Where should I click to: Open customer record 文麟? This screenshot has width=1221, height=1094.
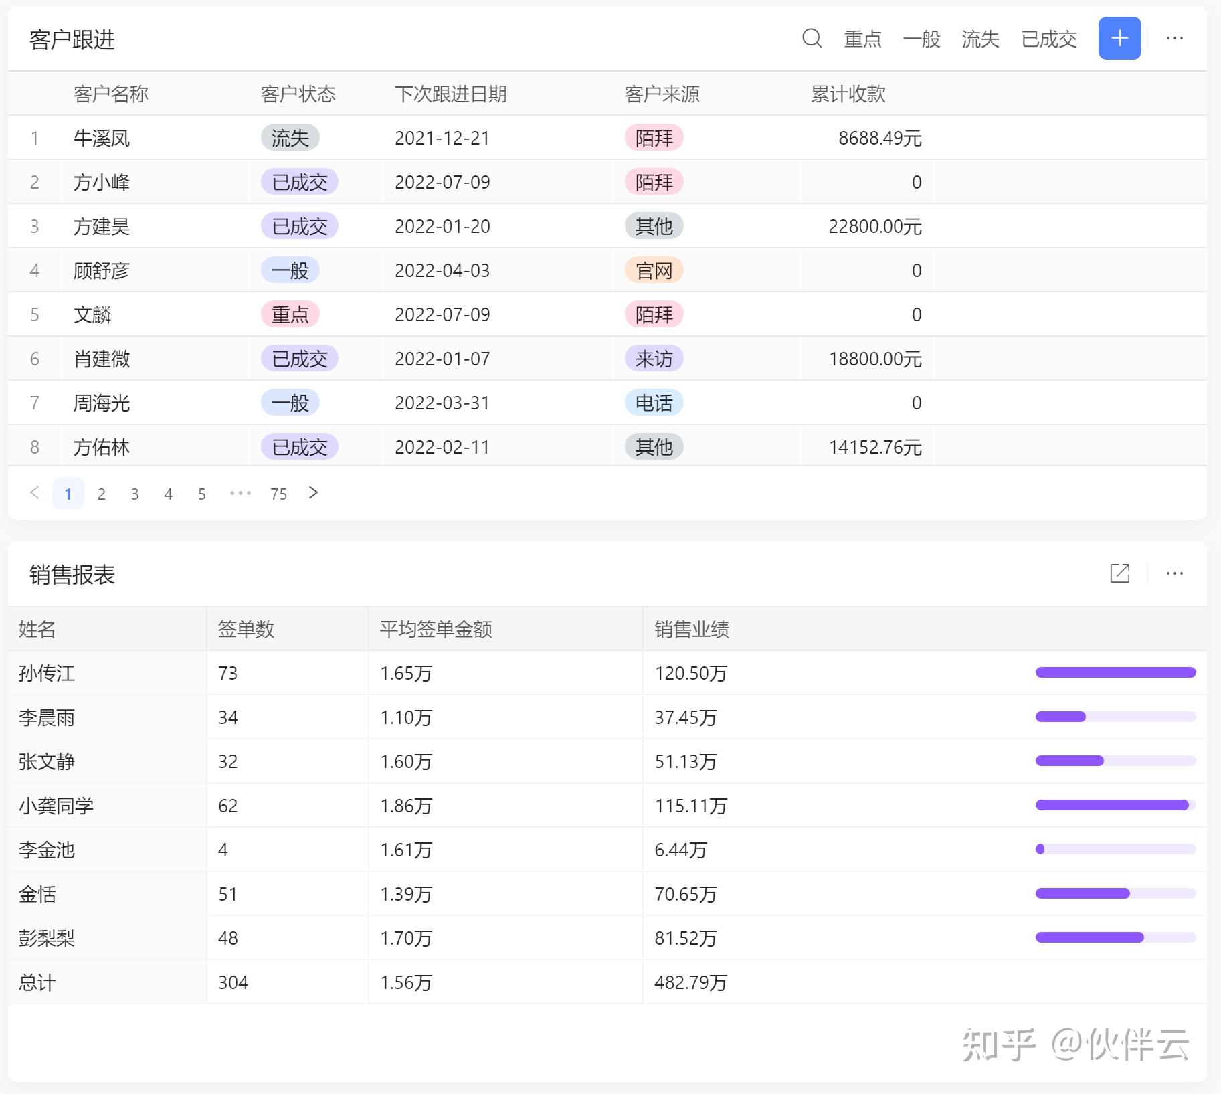pos(92,314)
